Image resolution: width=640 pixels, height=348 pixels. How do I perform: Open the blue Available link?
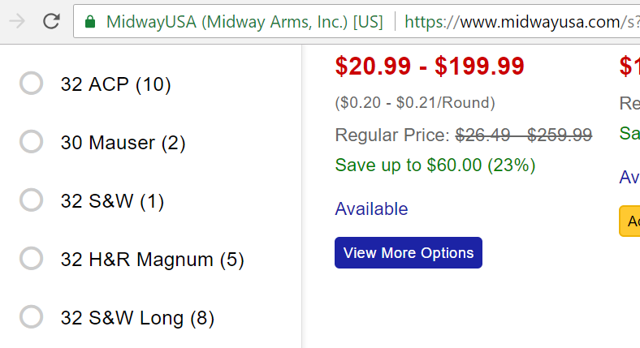point(371,209)
